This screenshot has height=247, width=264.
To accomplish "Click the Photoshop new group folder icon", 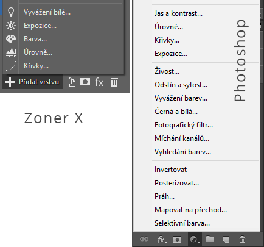I will coord(210,239).
